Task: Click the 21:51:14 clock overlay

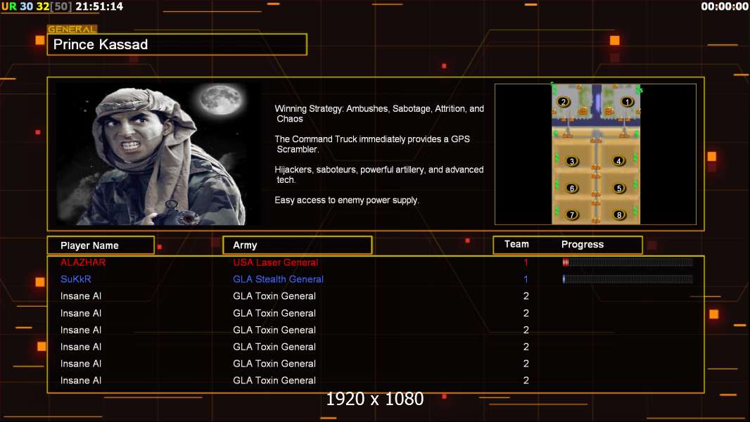Action: pyautogui.click(x=99, y=6)
